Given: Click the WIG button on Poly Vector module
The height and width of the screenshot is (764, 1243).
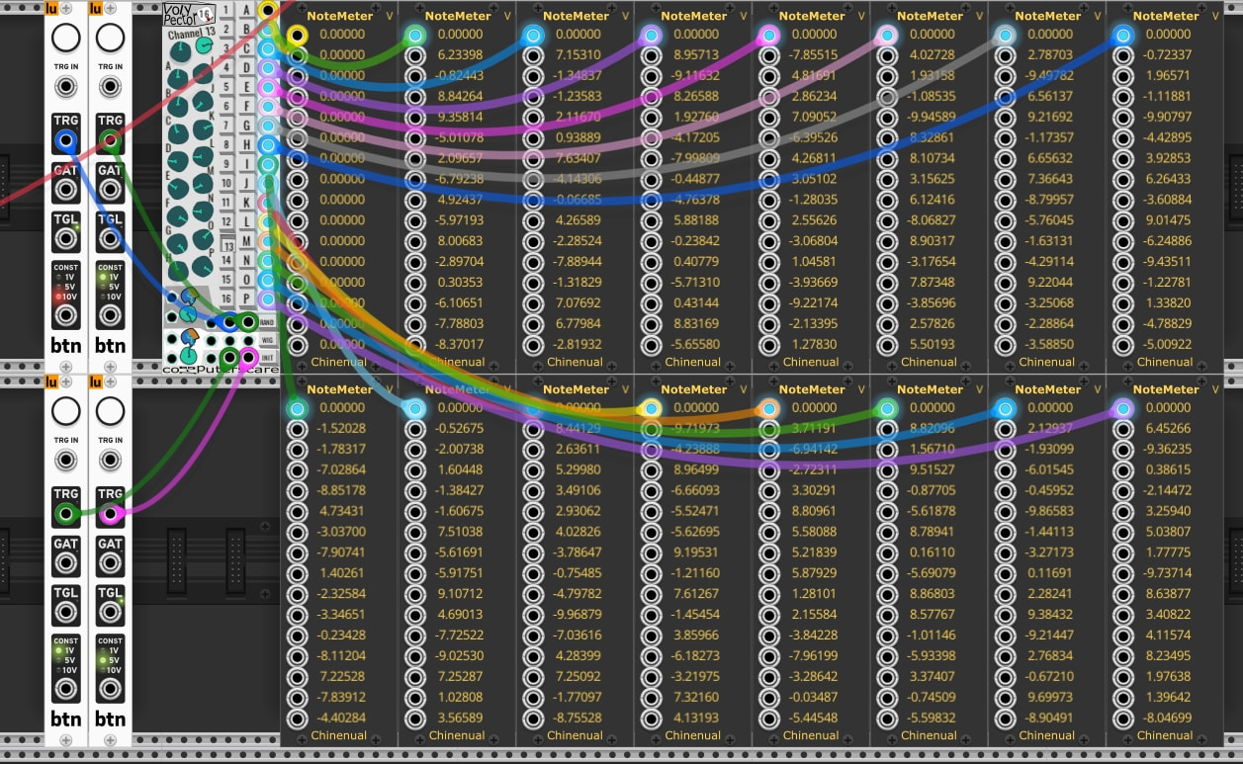Looking at the screenshot, I should [x=267, y=340].
